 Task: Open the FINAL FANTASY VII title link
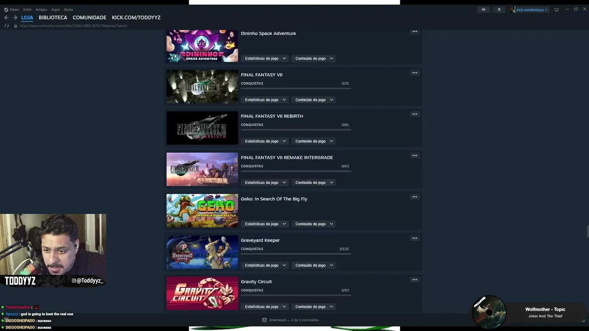click(x=261, y=74)
